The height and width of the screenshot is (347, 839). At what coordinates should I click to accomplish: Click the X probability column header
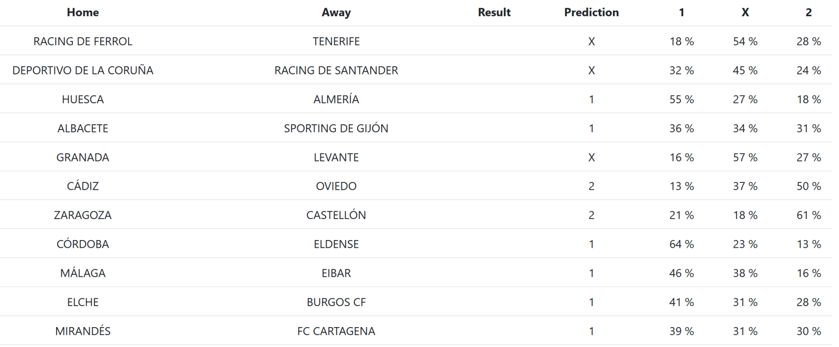pos(745,13)
